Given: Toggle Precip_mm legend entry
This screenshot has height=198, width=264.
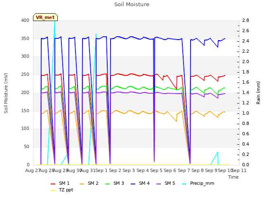Looking at the screenshot, I should click(198, 183).
